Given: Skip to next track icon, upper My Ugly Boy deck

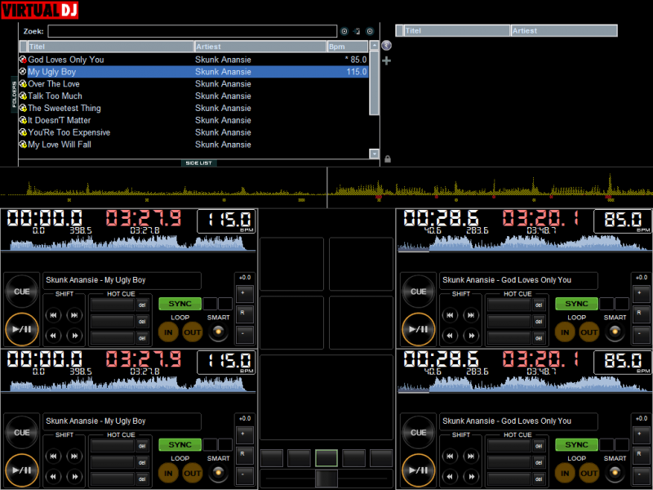Looking at the screenshot, I should (74, 315).
